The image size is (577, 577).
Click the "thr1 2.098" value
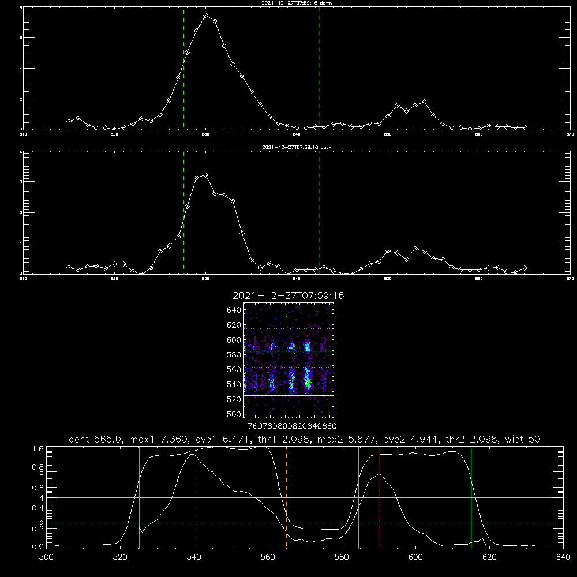[x=285, y=439]
